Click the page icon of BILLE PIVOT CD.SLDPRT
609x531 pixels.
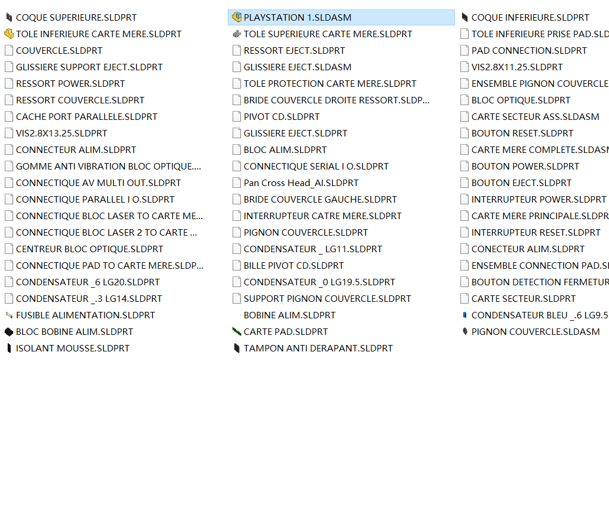coord(237,266)
